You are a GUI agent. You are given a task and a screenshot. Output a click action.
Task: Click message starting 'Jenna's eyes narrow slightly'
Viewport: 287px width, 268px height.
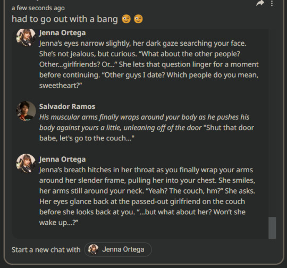click(x=149, y=64)
